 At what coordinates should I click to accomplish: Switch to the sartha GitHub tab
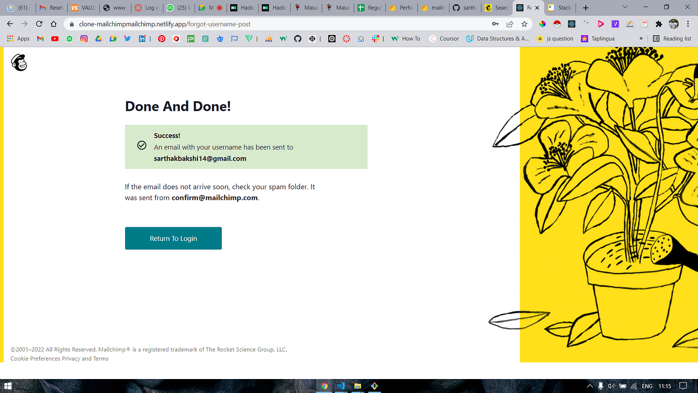[465, 7]
